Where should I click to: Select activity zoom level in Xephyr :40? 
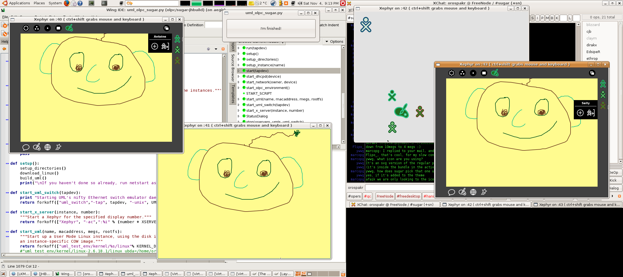coord(58,28)
